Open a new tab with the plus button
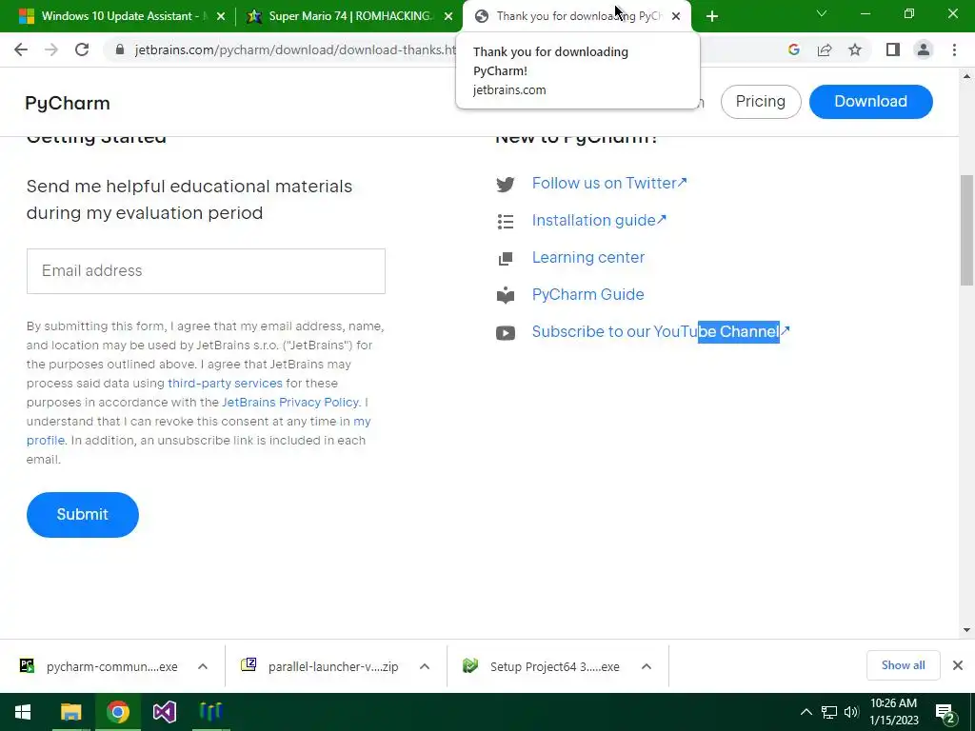Image resolution: width=975 pixels, height=731 pixels. coord(712,16)
